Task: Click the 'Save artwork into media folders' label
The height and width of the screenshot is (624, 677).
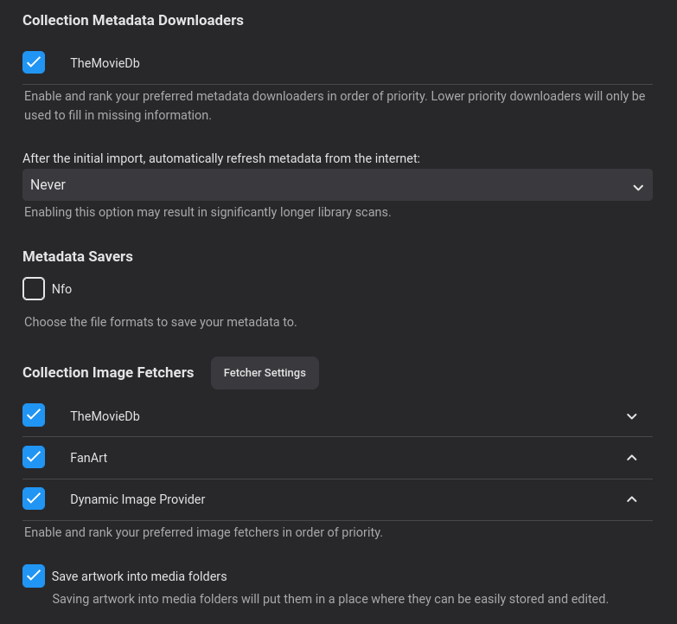Action: [139, 576]
